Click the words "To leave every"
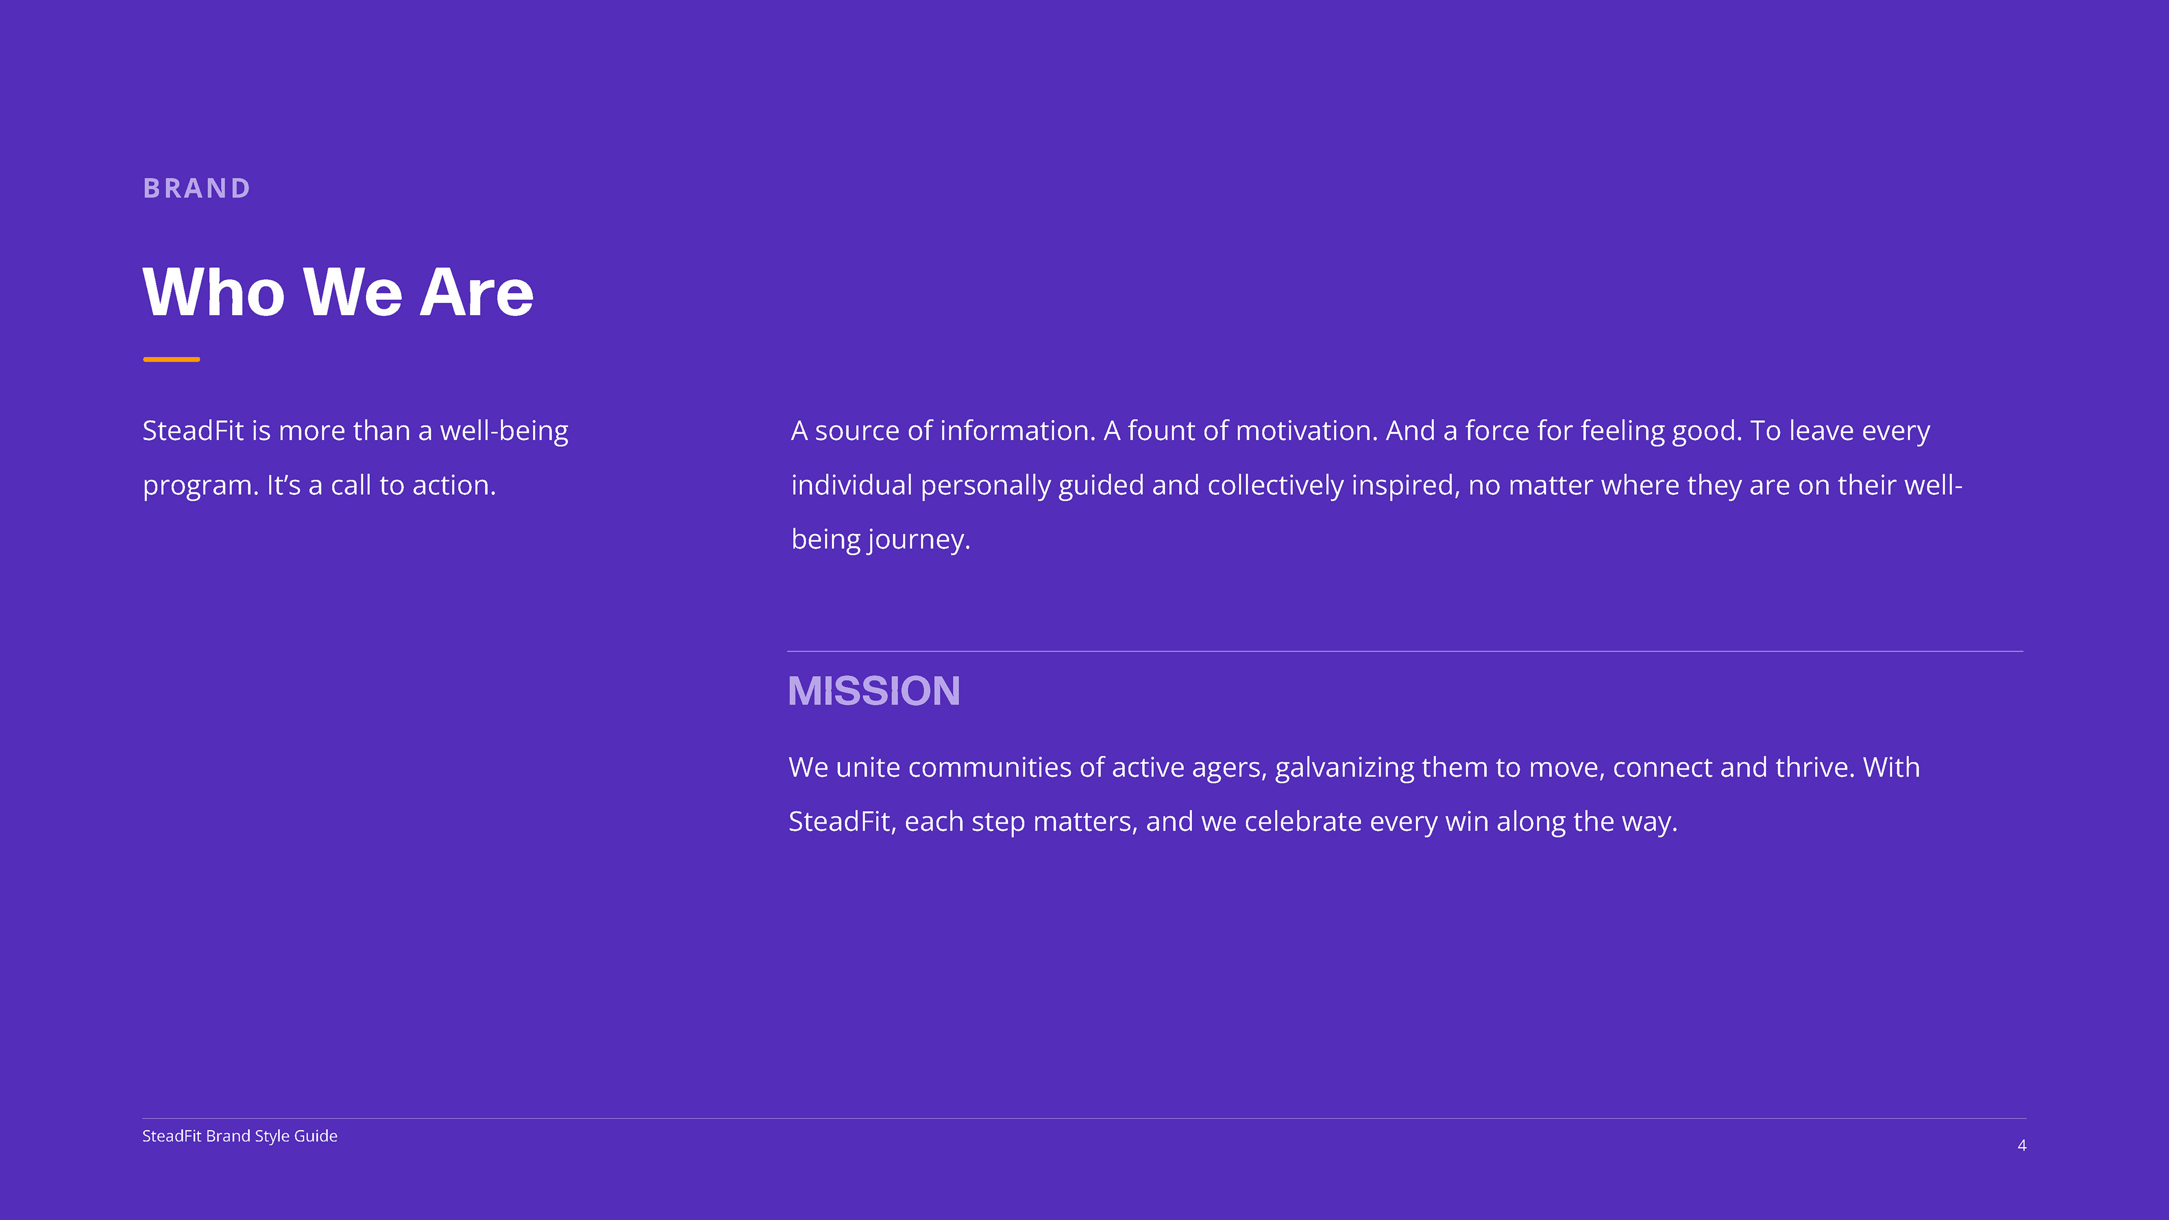This screenshot has width=2169, height=1220. pos(1840,431)
